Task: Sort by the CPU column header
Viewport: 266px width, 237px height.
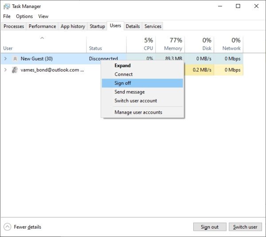Action: tap(141, 44)
